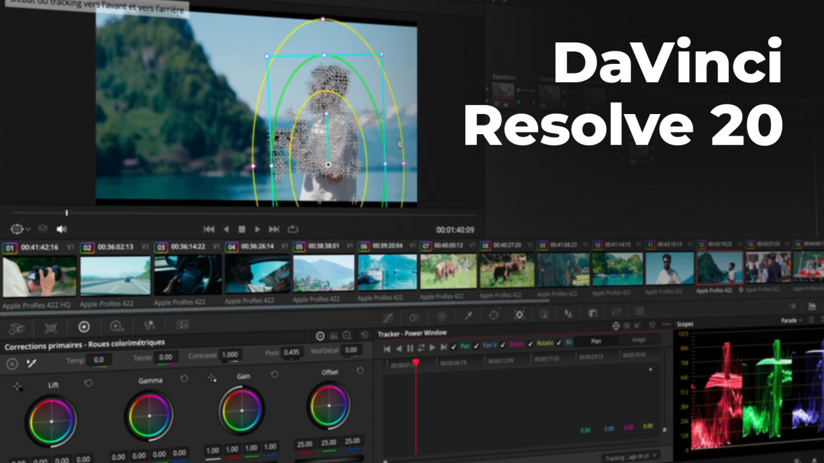824x463 pixels.
Task: Mute viewer audio with speaker icon
Action: (x=61, y=229)
